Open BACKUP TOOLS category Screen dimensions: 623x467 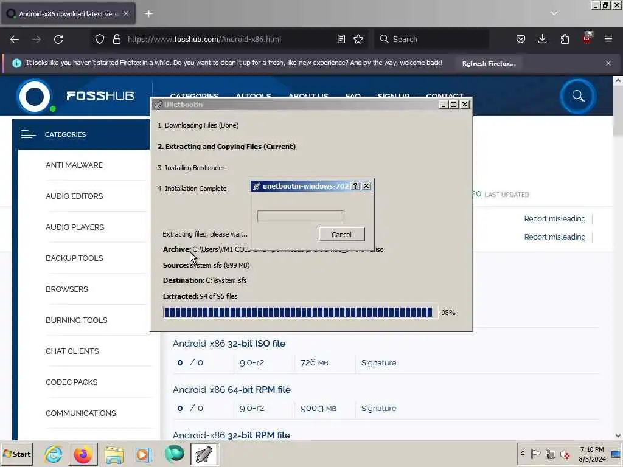[x=74, y=258]
